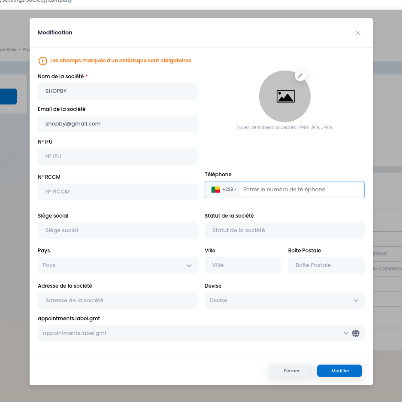402x402 pixels.
Task: Expand the appointments.label.gmt timezone dropdown
Action: (346, 333)
